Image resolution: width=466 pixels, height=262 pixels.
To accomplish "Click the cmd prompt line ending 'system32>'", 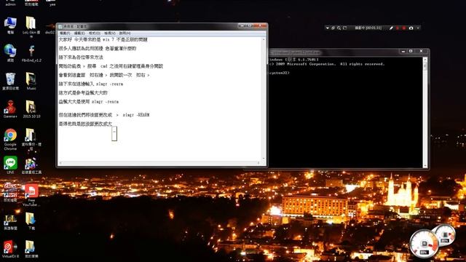I will pos(279,73).
